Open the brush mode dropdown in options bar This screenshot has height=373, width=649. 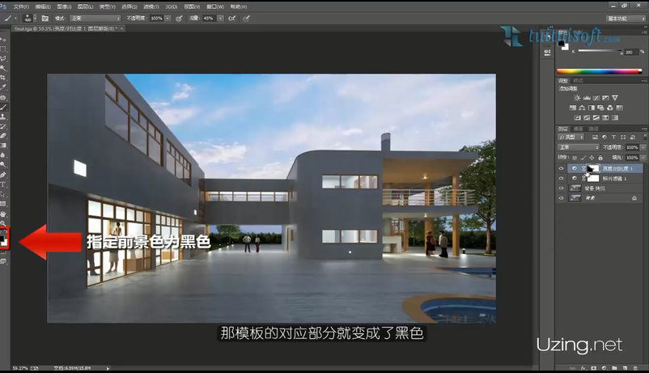pyautogui.click(x=96, y=17)
